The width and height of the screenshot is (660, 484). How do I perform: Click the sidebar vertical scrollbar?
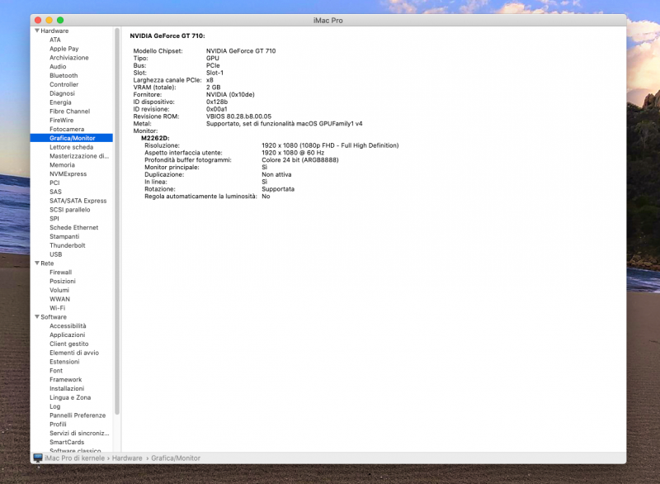[117, 221]
